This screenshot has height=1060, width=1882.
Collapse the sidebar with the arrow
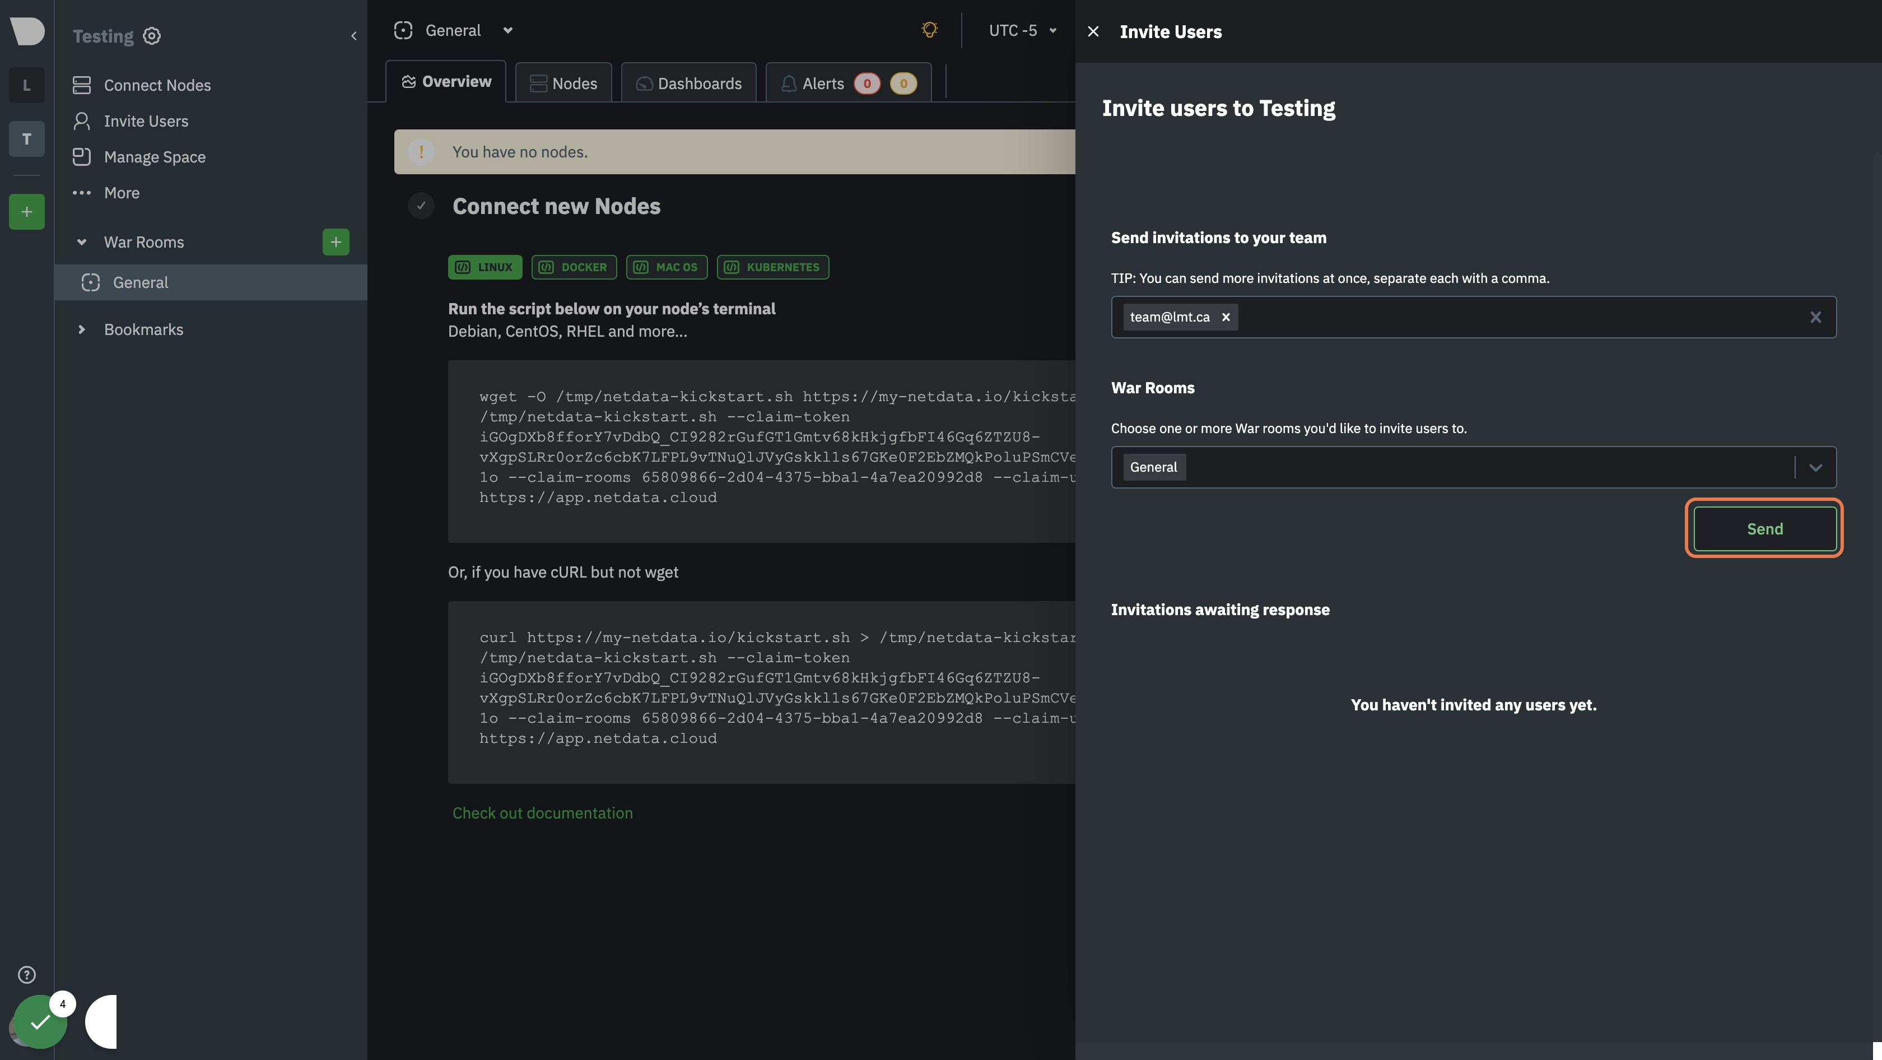point(353,36)
